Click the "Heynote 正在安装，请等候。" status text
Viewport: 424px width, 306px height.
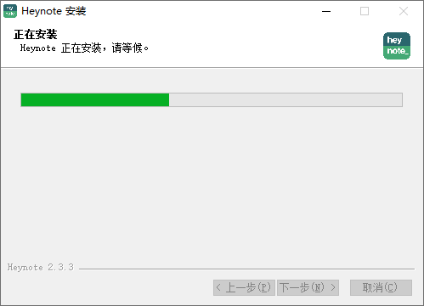[x=84, y=48]
